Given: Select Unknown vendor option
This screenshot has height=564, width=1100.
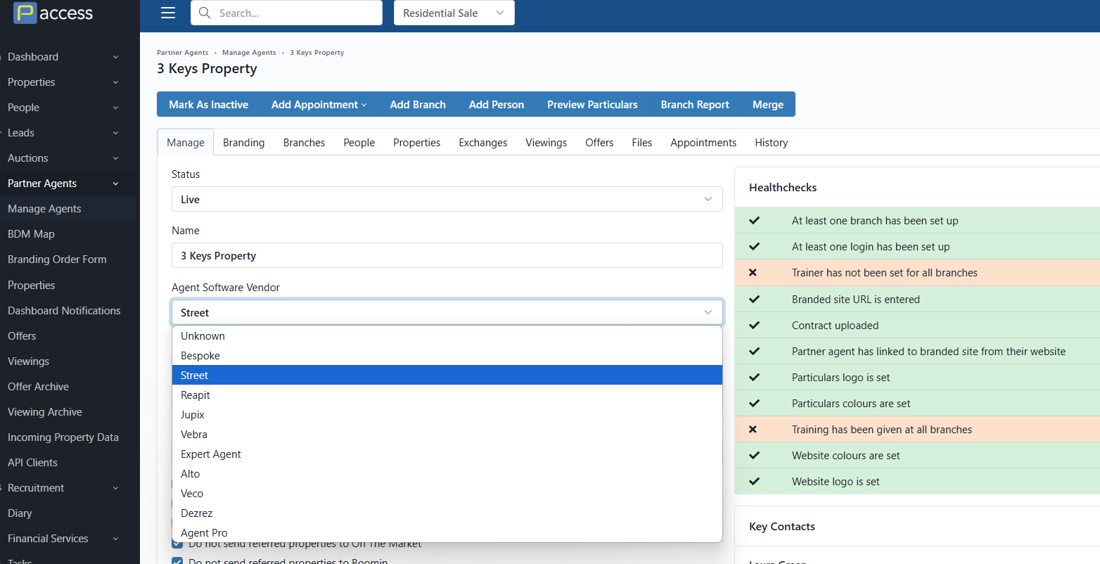Looking at the screenshot, I should (x=447, y=336).
